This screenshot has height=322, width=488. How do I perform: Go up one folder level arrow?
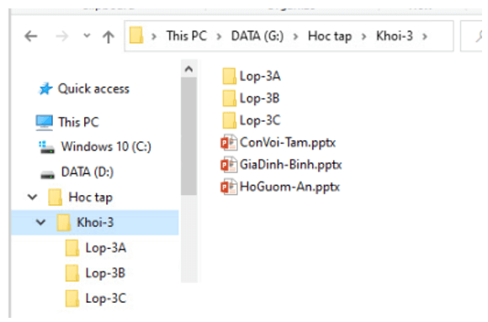pyautogui.click(x=109, y=37)
